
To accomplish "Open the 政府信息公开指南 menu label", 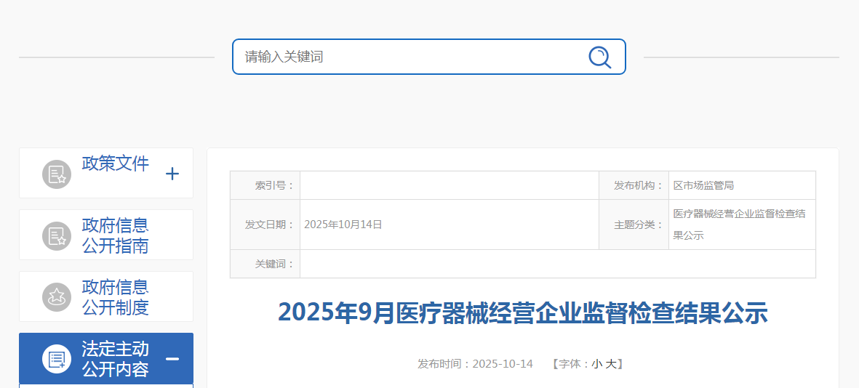I will 115,235.
